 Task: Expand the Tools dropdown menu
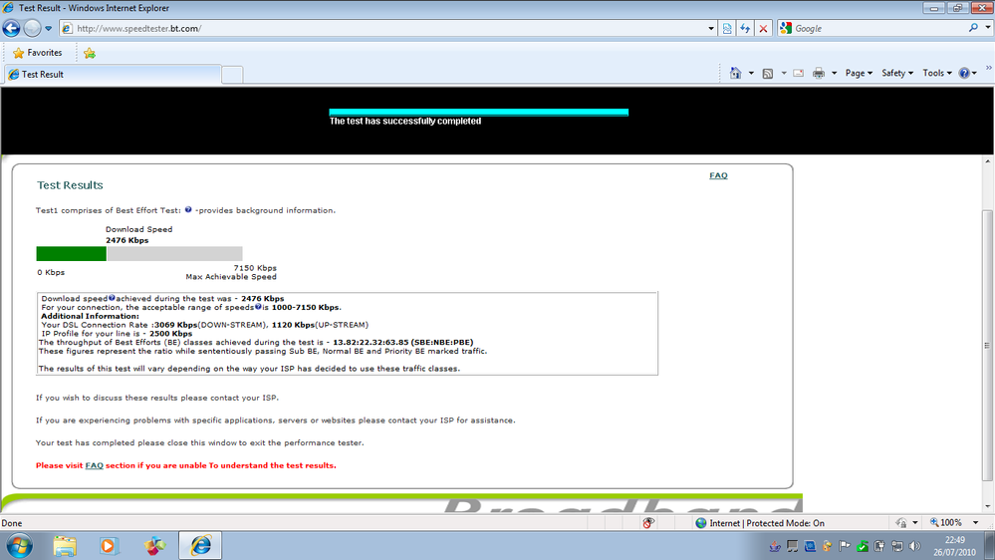[x=937, y=73]
